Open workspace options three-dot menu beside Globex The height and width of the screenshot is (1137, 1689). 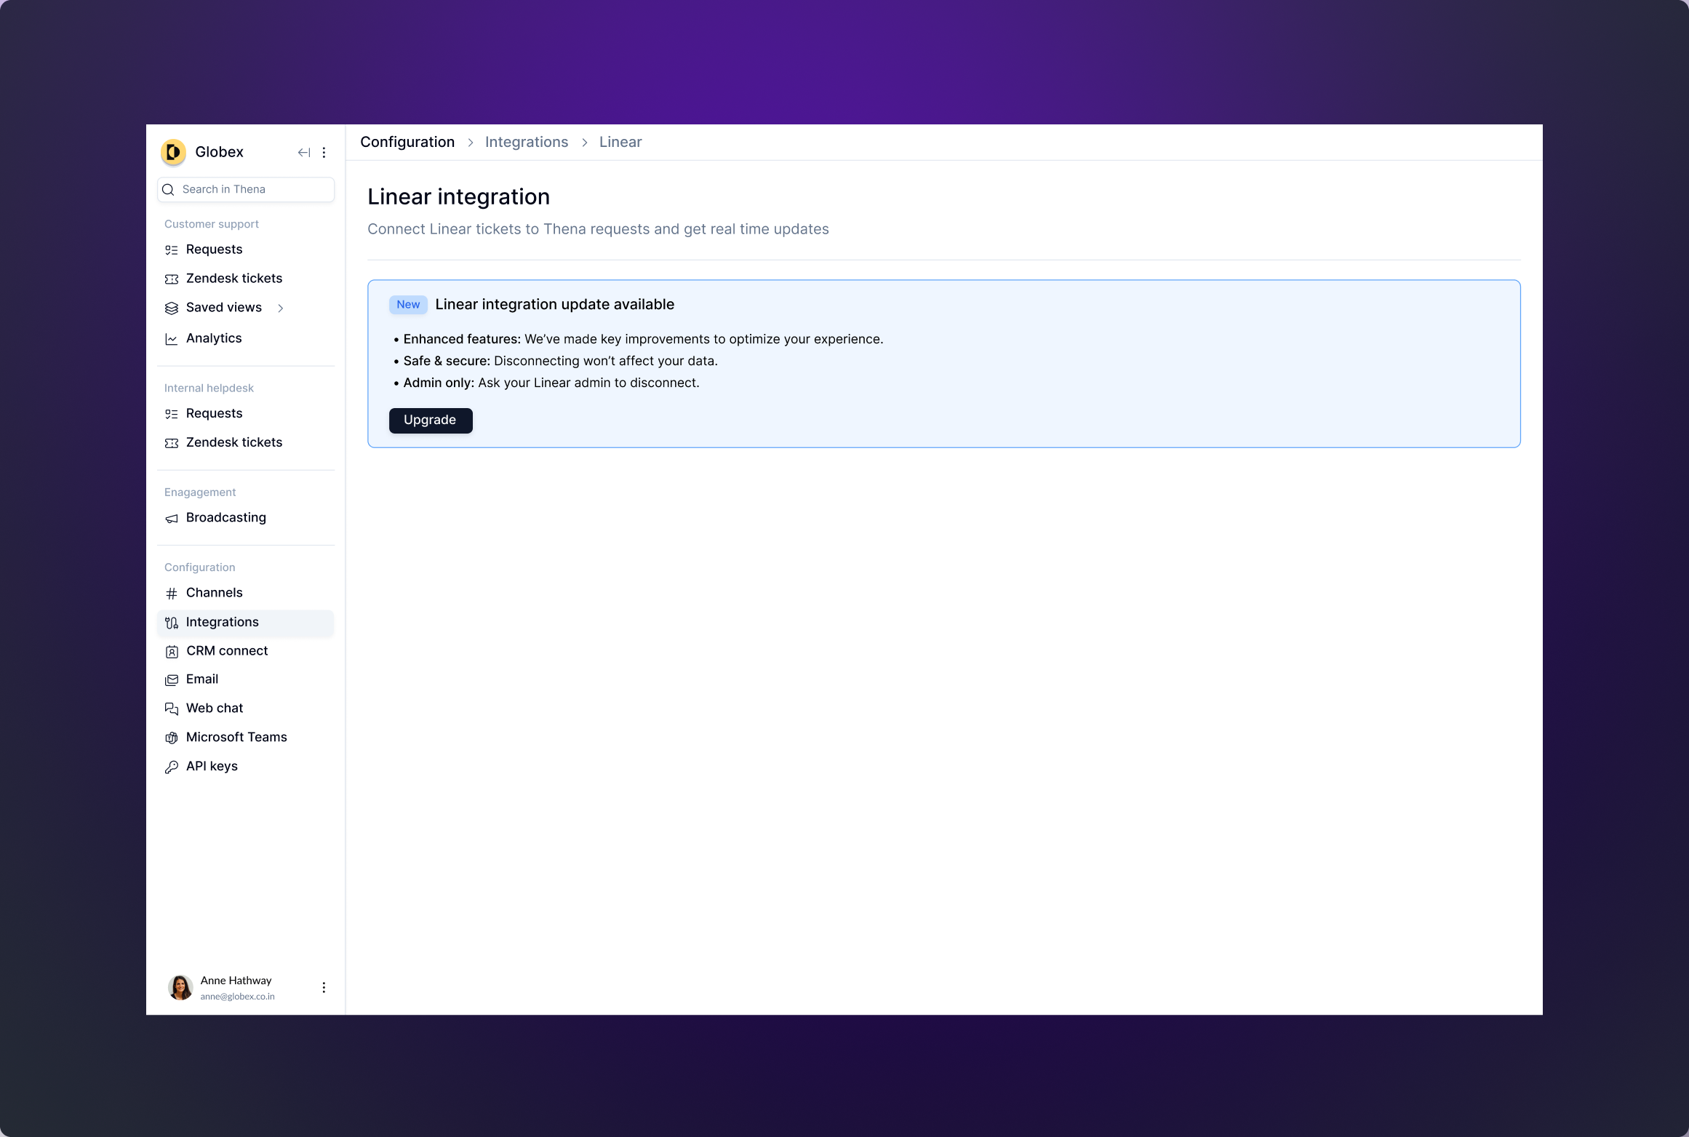(x=324, y=153)
